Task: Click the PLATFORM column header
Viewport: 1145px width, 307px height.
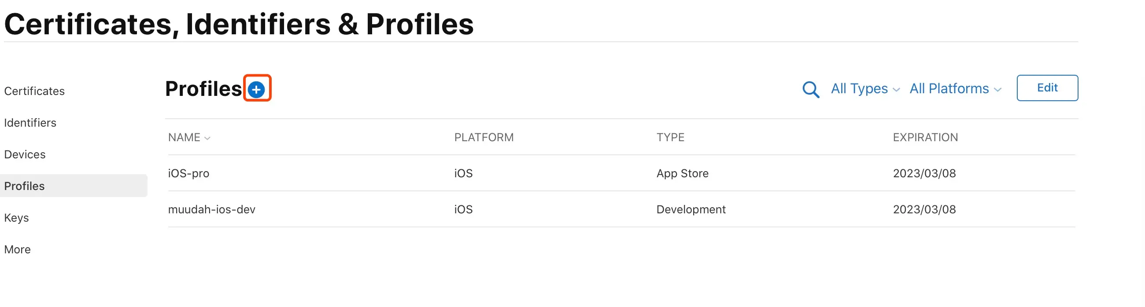Action: click(x=484, y=138)
